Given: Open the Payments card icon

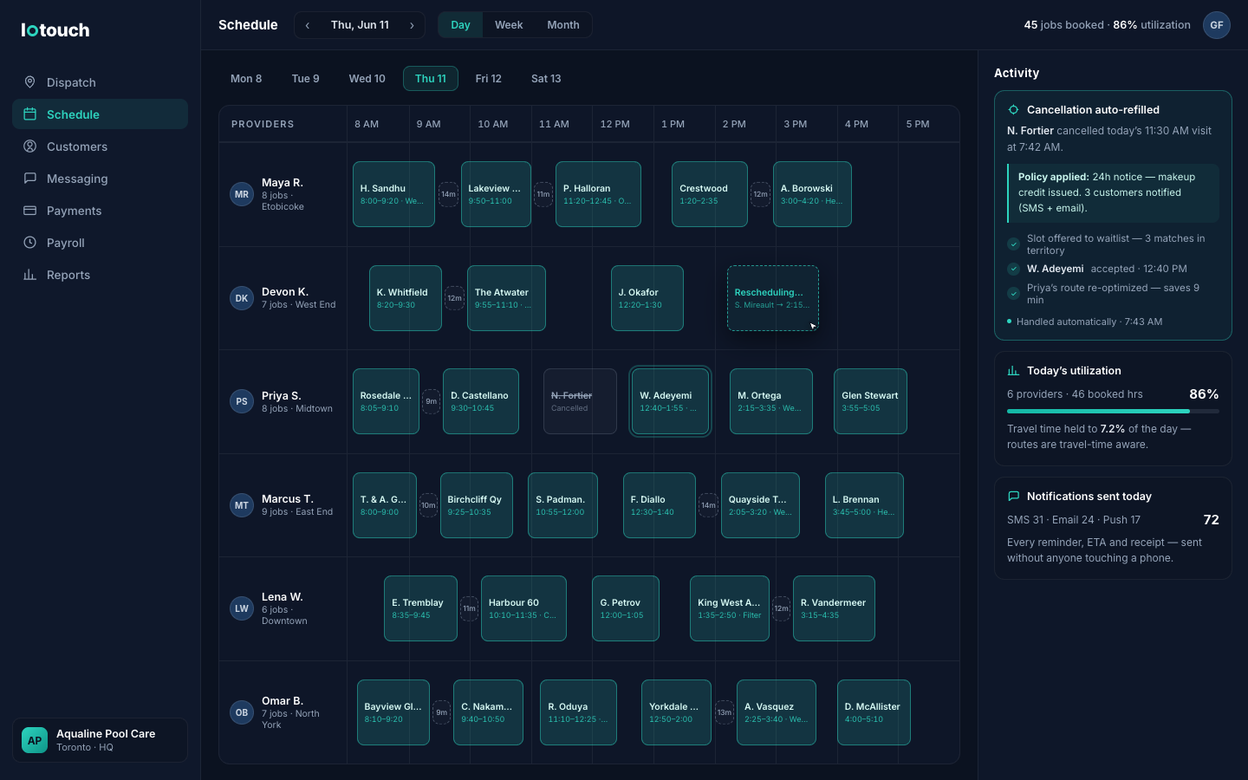Looking at the screenshot, I should point(29,211).
